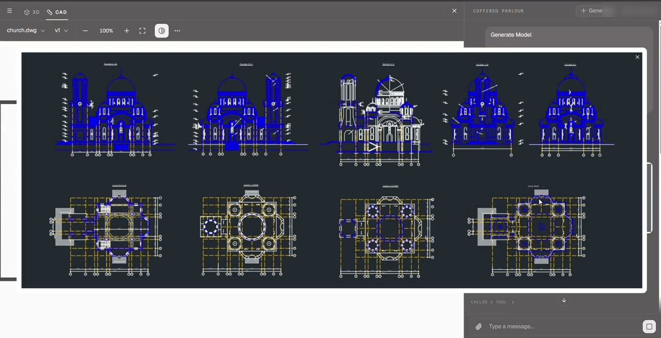Click the scroll-to-bottom arrow icon

564,300
